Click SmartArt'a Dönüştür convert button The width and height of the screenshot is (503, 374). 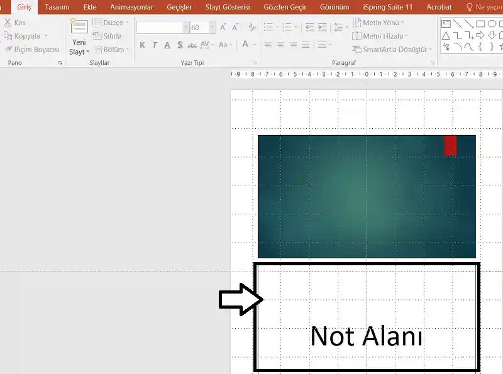point(392,50)
